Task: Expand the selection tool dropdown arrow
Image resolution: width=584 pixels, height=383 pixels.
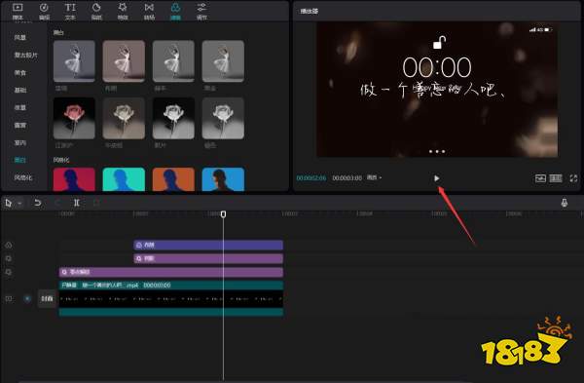Action: (19, 204)
